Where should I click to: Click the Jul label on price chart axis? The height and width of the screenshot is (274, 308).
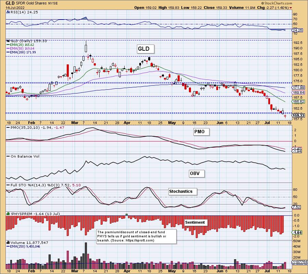coord(267,123)
